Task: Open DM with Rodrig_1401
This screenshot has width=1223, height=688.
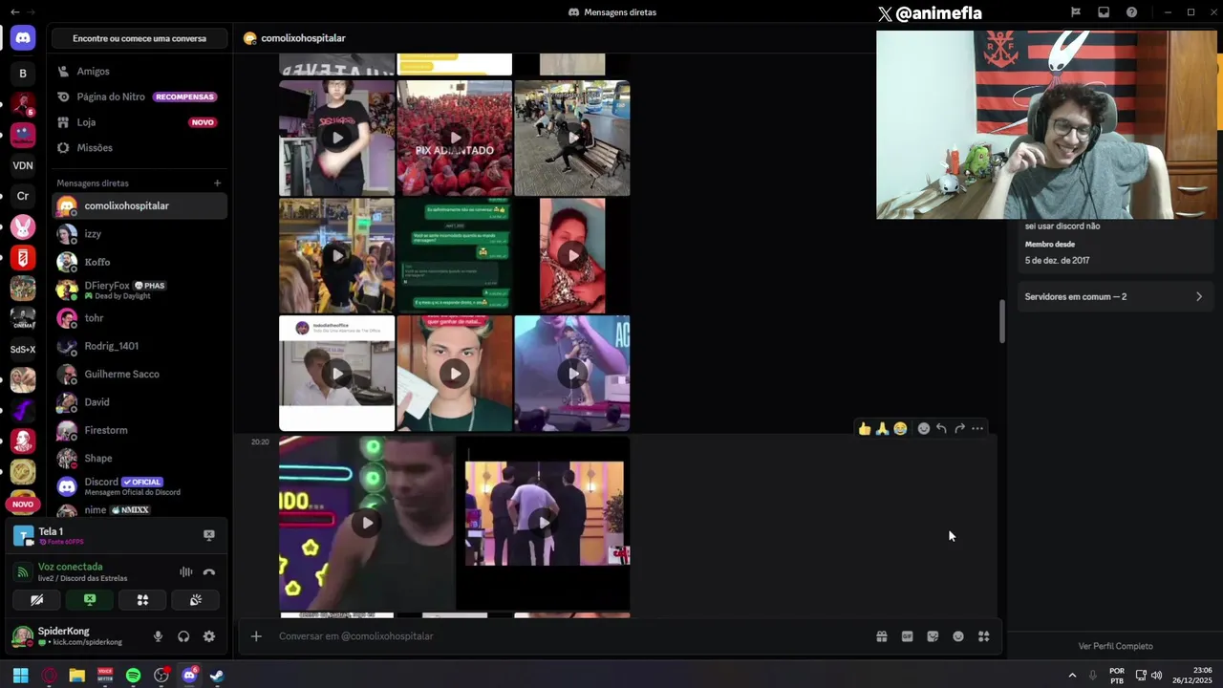Action: [x=139, y=346]
